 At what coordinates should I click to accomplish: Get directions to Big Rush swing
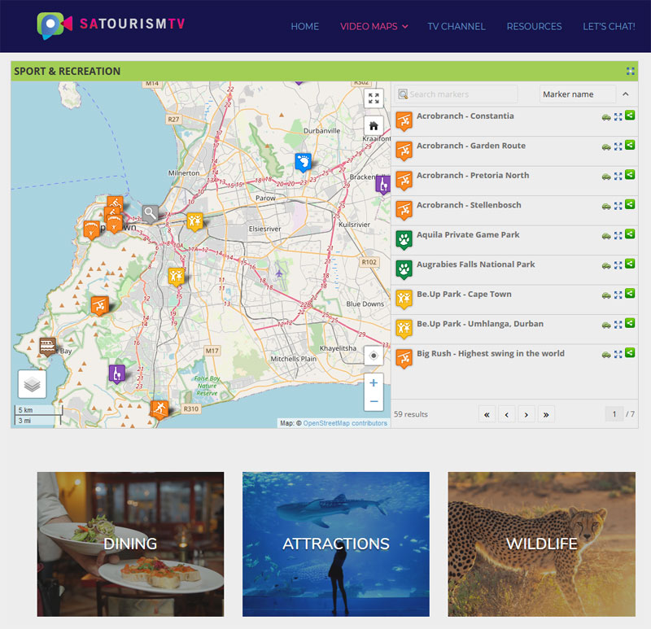click(606, 355)
